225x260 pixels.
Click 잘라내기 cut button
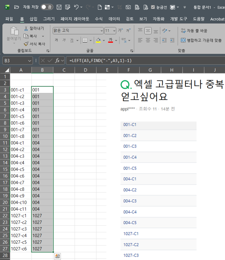[x=34, y=28]
